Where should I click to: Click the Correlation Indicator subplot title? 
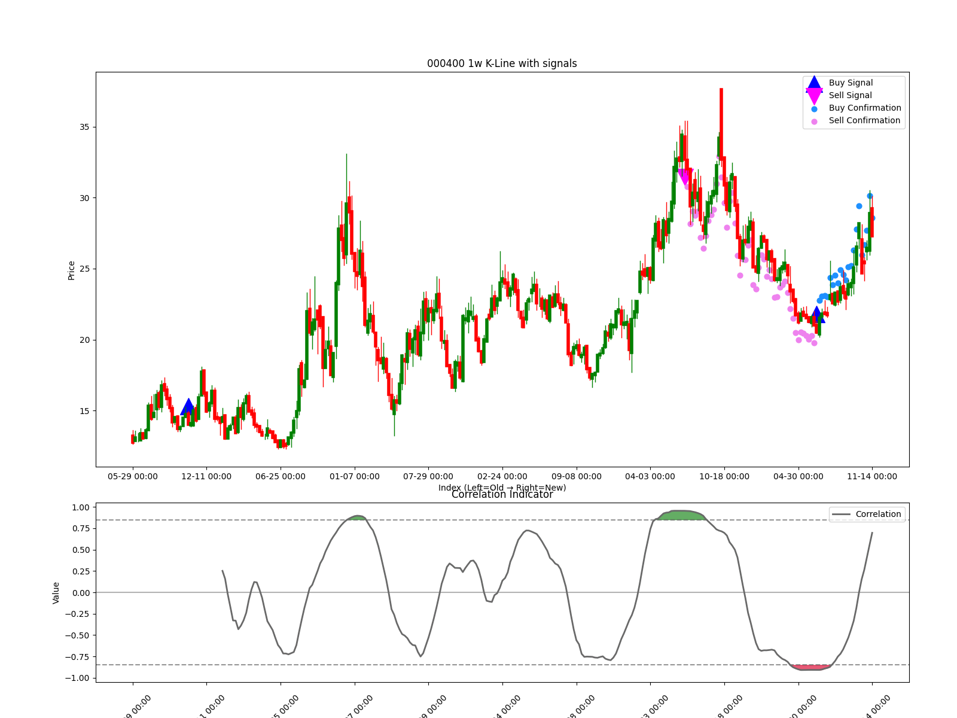tap(502, 495)
